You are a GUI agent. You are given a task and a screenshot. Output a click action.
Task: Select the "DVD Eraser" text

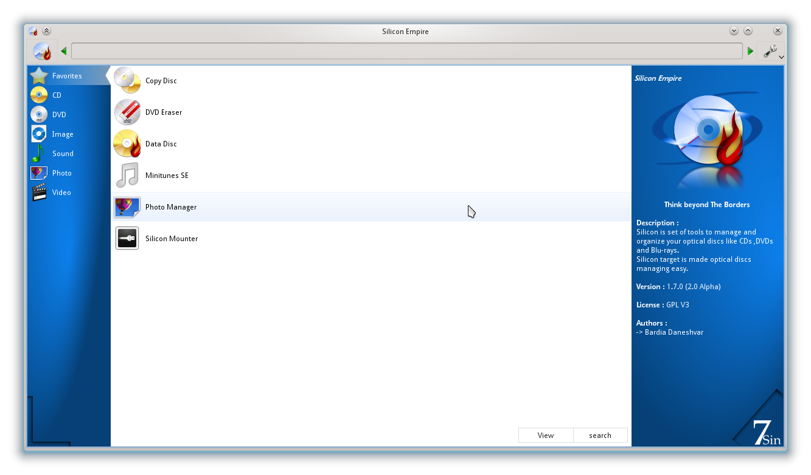164,112
